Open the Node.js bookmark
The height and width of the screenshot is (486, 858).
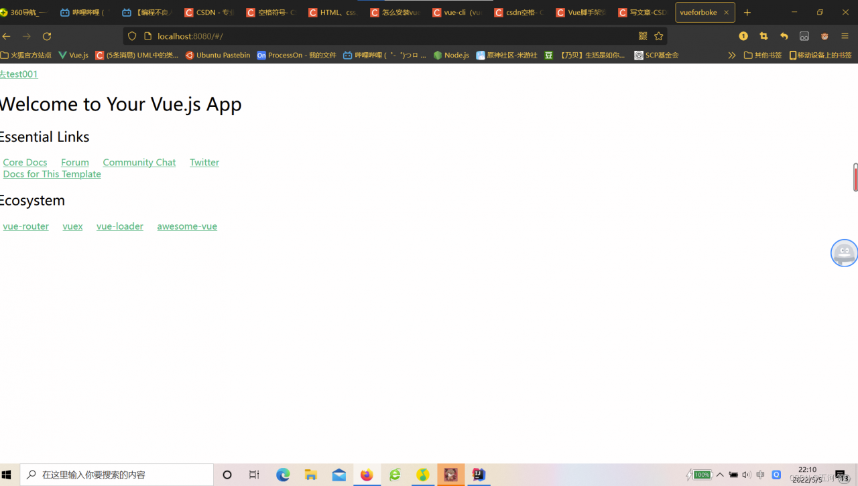point(451,55)
